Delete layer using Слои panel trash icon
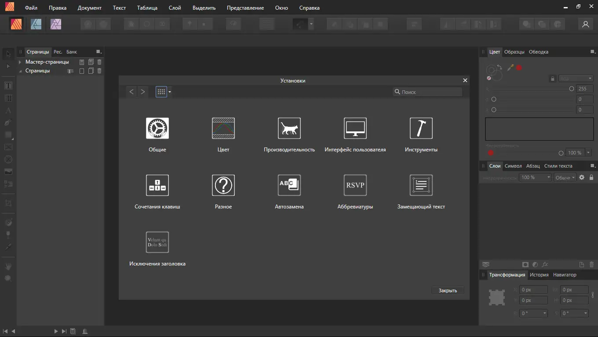598x337 pixels. pos(591,265)
